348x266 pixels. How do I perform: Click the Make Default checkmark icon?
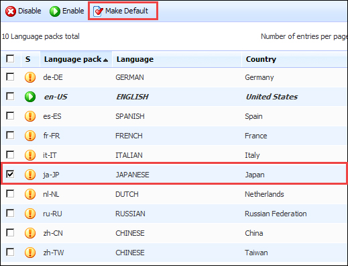98,11
